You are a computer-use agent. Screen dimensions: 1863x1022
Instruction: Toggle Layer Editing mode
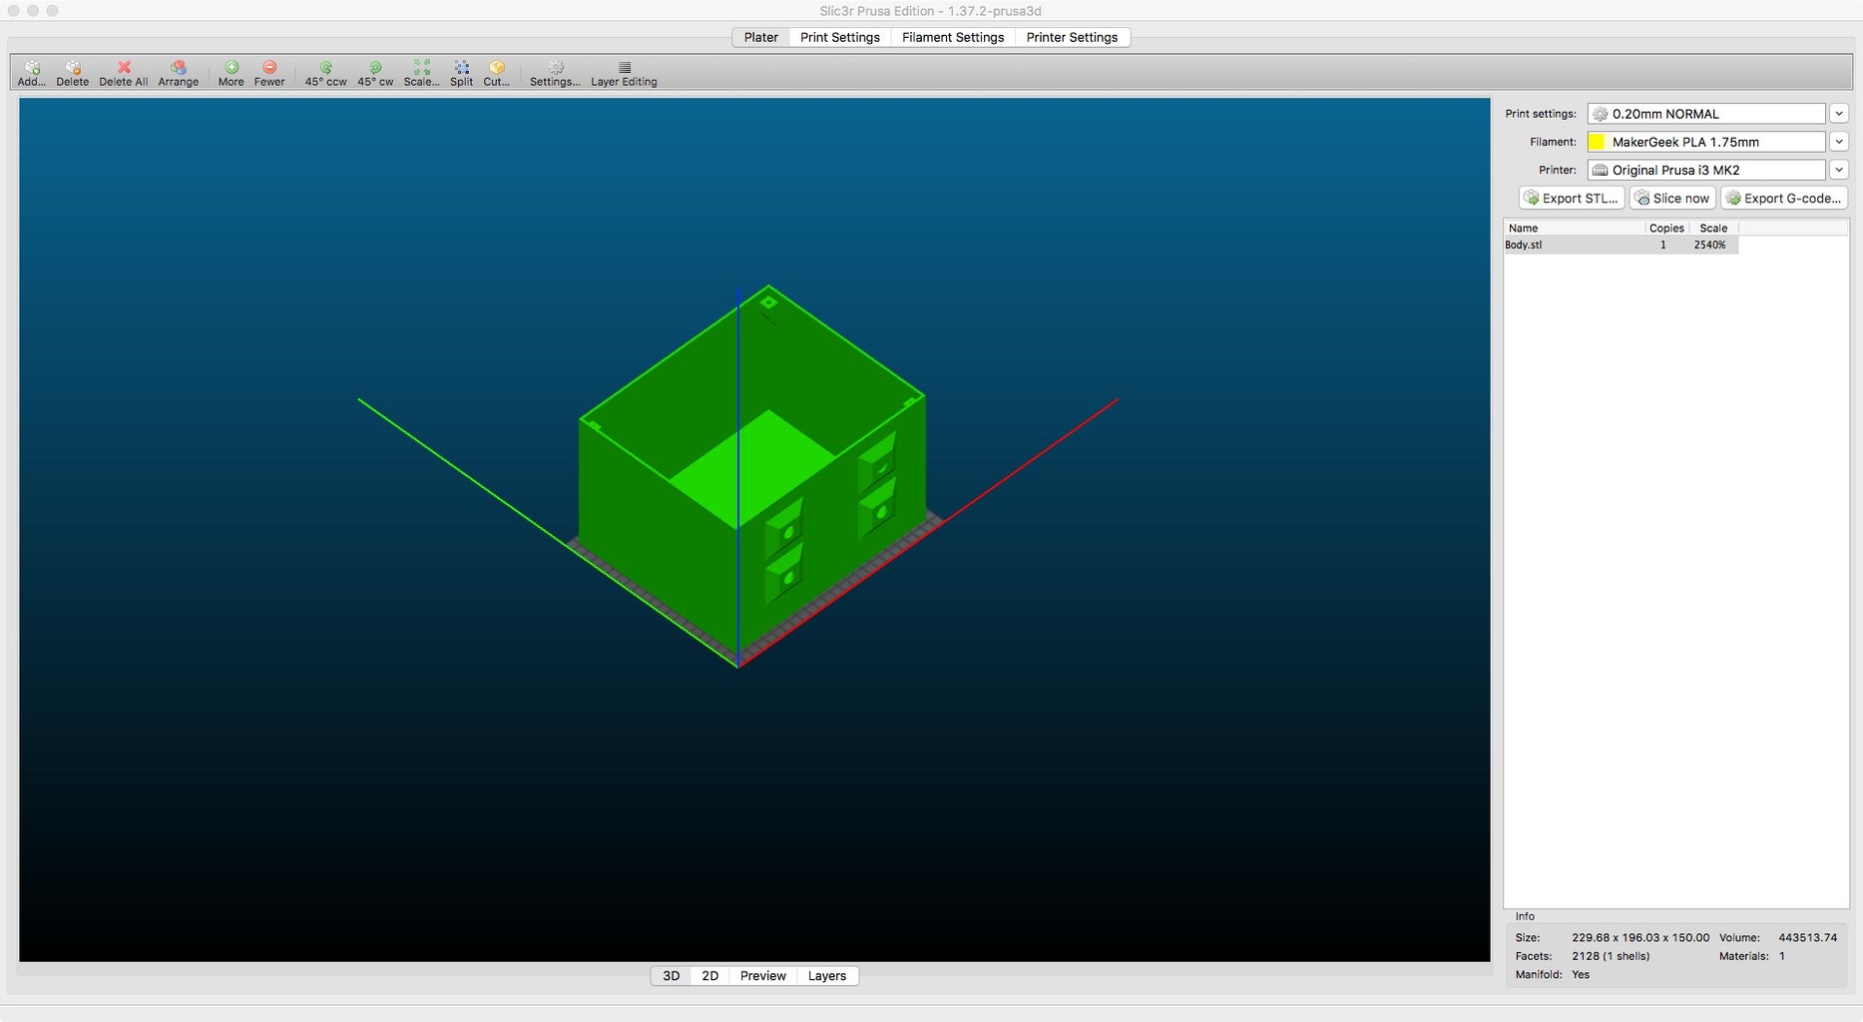(624, 73)
